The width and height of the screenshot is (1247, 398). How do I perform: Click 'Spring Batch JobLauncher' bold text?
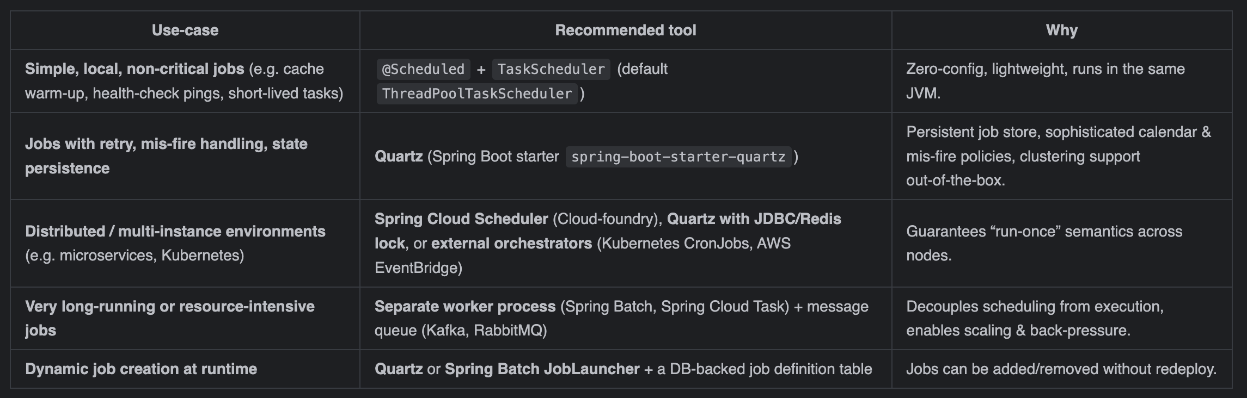pos(542,369)
